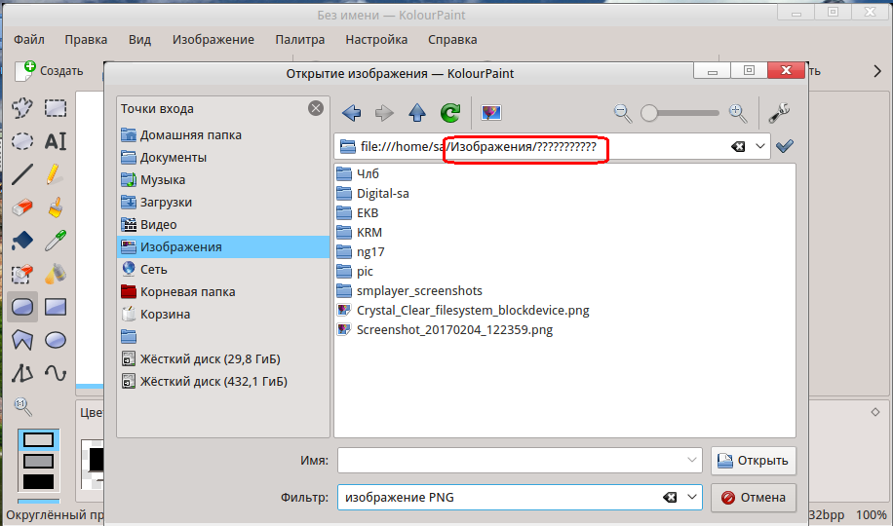This screenshot has height=526, width=893.
Task: Select the Color Eraser tool
Action: pyautogui.click(x=22, y=274)
